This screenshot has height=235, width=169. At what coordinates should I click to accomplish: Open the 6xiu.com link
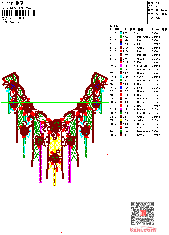(143, 230)
